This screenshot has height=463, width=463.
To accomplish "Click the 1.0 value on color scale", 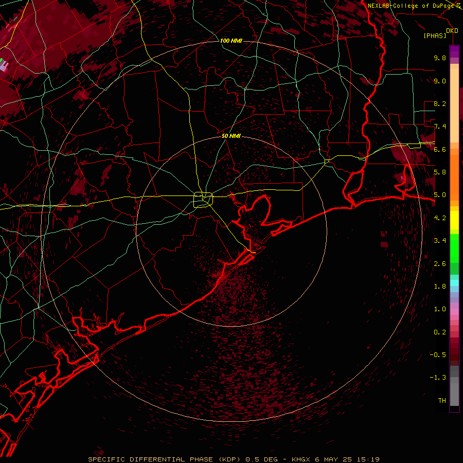I will click(440, 309).
